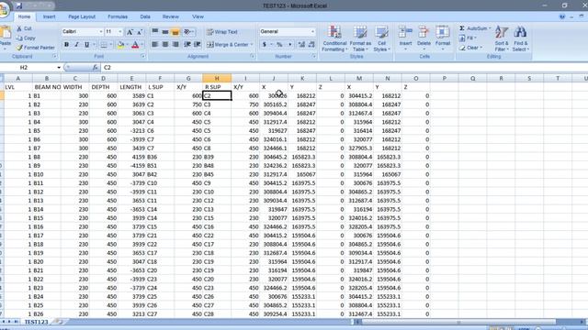Click Decrease Indent icon

coord(187,45)
